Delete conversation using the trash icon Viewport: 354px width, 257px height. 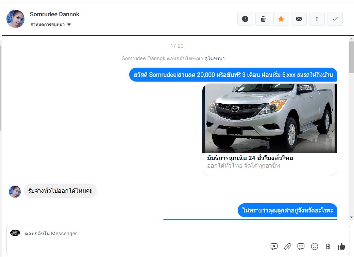point(263,19)
